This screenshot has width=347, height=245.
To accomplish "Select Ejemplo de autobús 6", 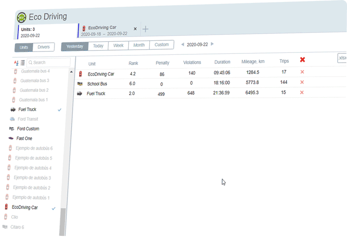I will [x=34, y=148].
